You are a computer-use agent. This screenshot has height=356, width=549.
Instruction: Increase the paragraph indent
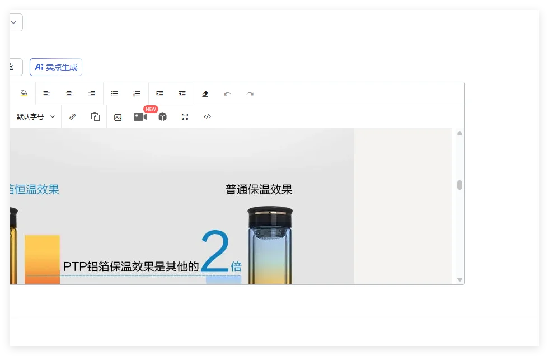click(x=159, y=94)
